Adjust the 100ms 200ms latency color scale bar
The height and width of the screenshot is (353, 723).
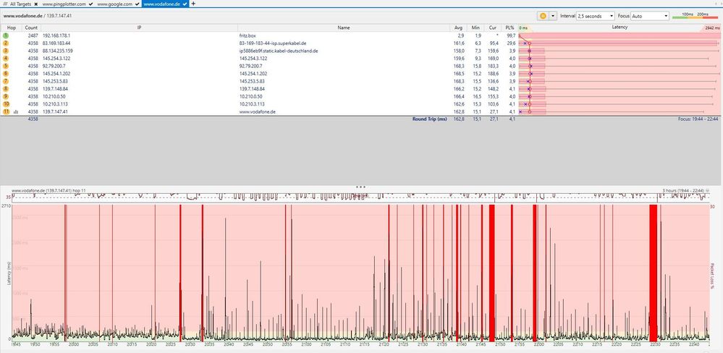(x=695, y=16)
